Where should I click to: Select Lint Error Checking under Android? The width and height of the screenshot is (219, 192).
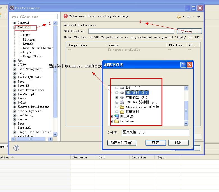pyautogui.click(x=38, y=48)
